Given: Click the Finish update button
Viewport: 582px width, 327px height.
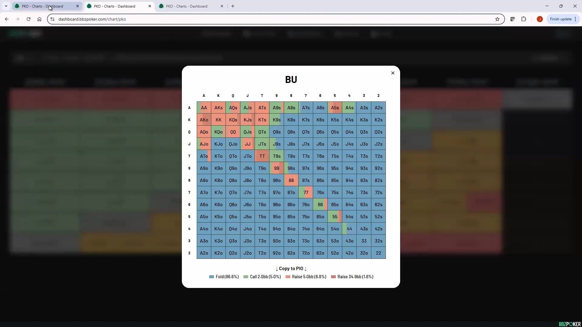Looking at the screenshot, I should [561, 19].
